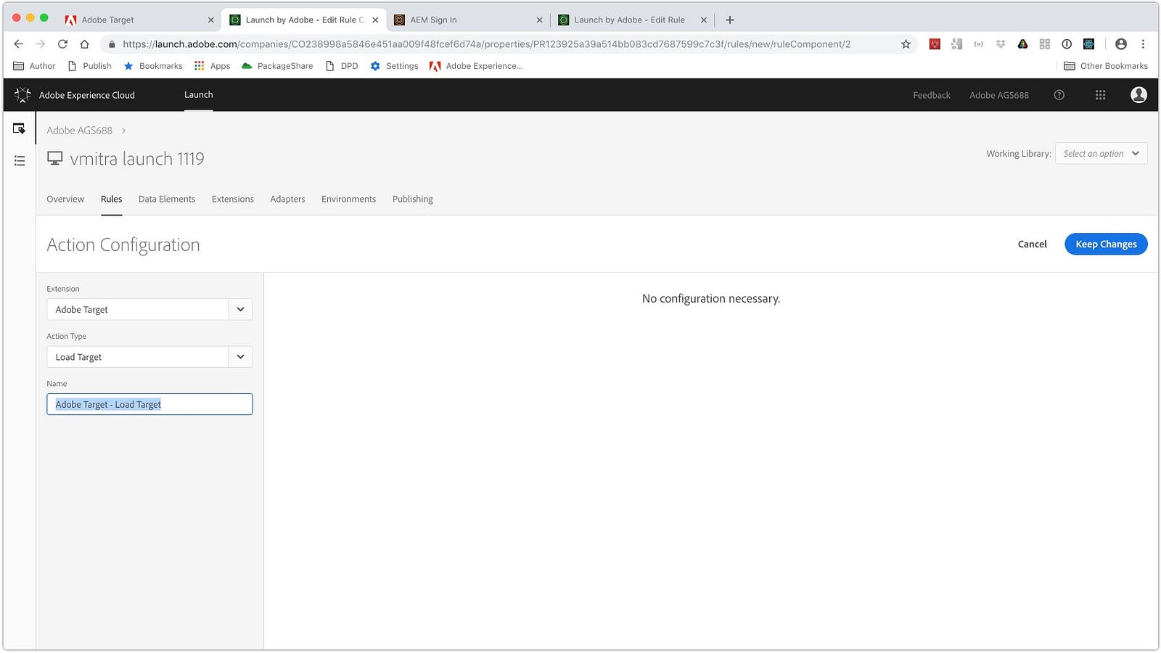
Task: Click the Keep Changes button
Action: [x=1106, y=244]
